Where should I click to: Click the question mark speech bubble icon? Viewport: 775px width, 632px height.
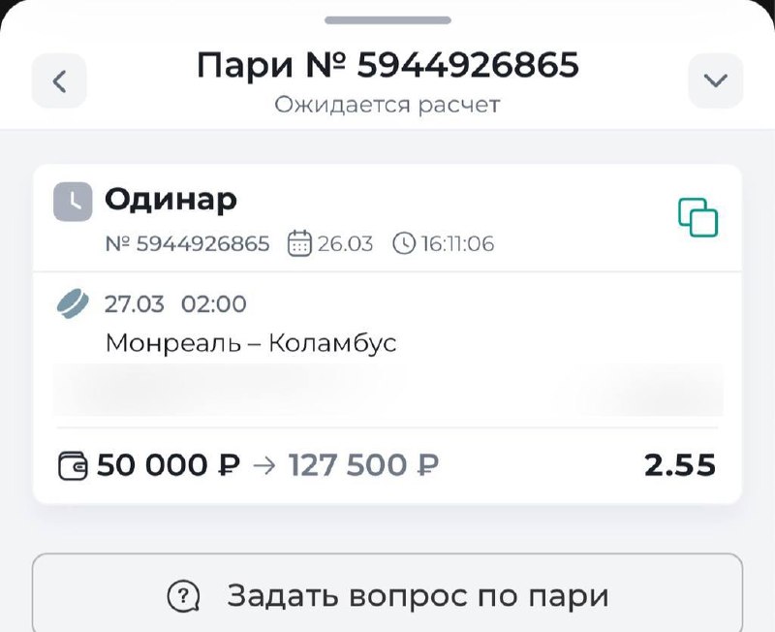tap(183, 595)
